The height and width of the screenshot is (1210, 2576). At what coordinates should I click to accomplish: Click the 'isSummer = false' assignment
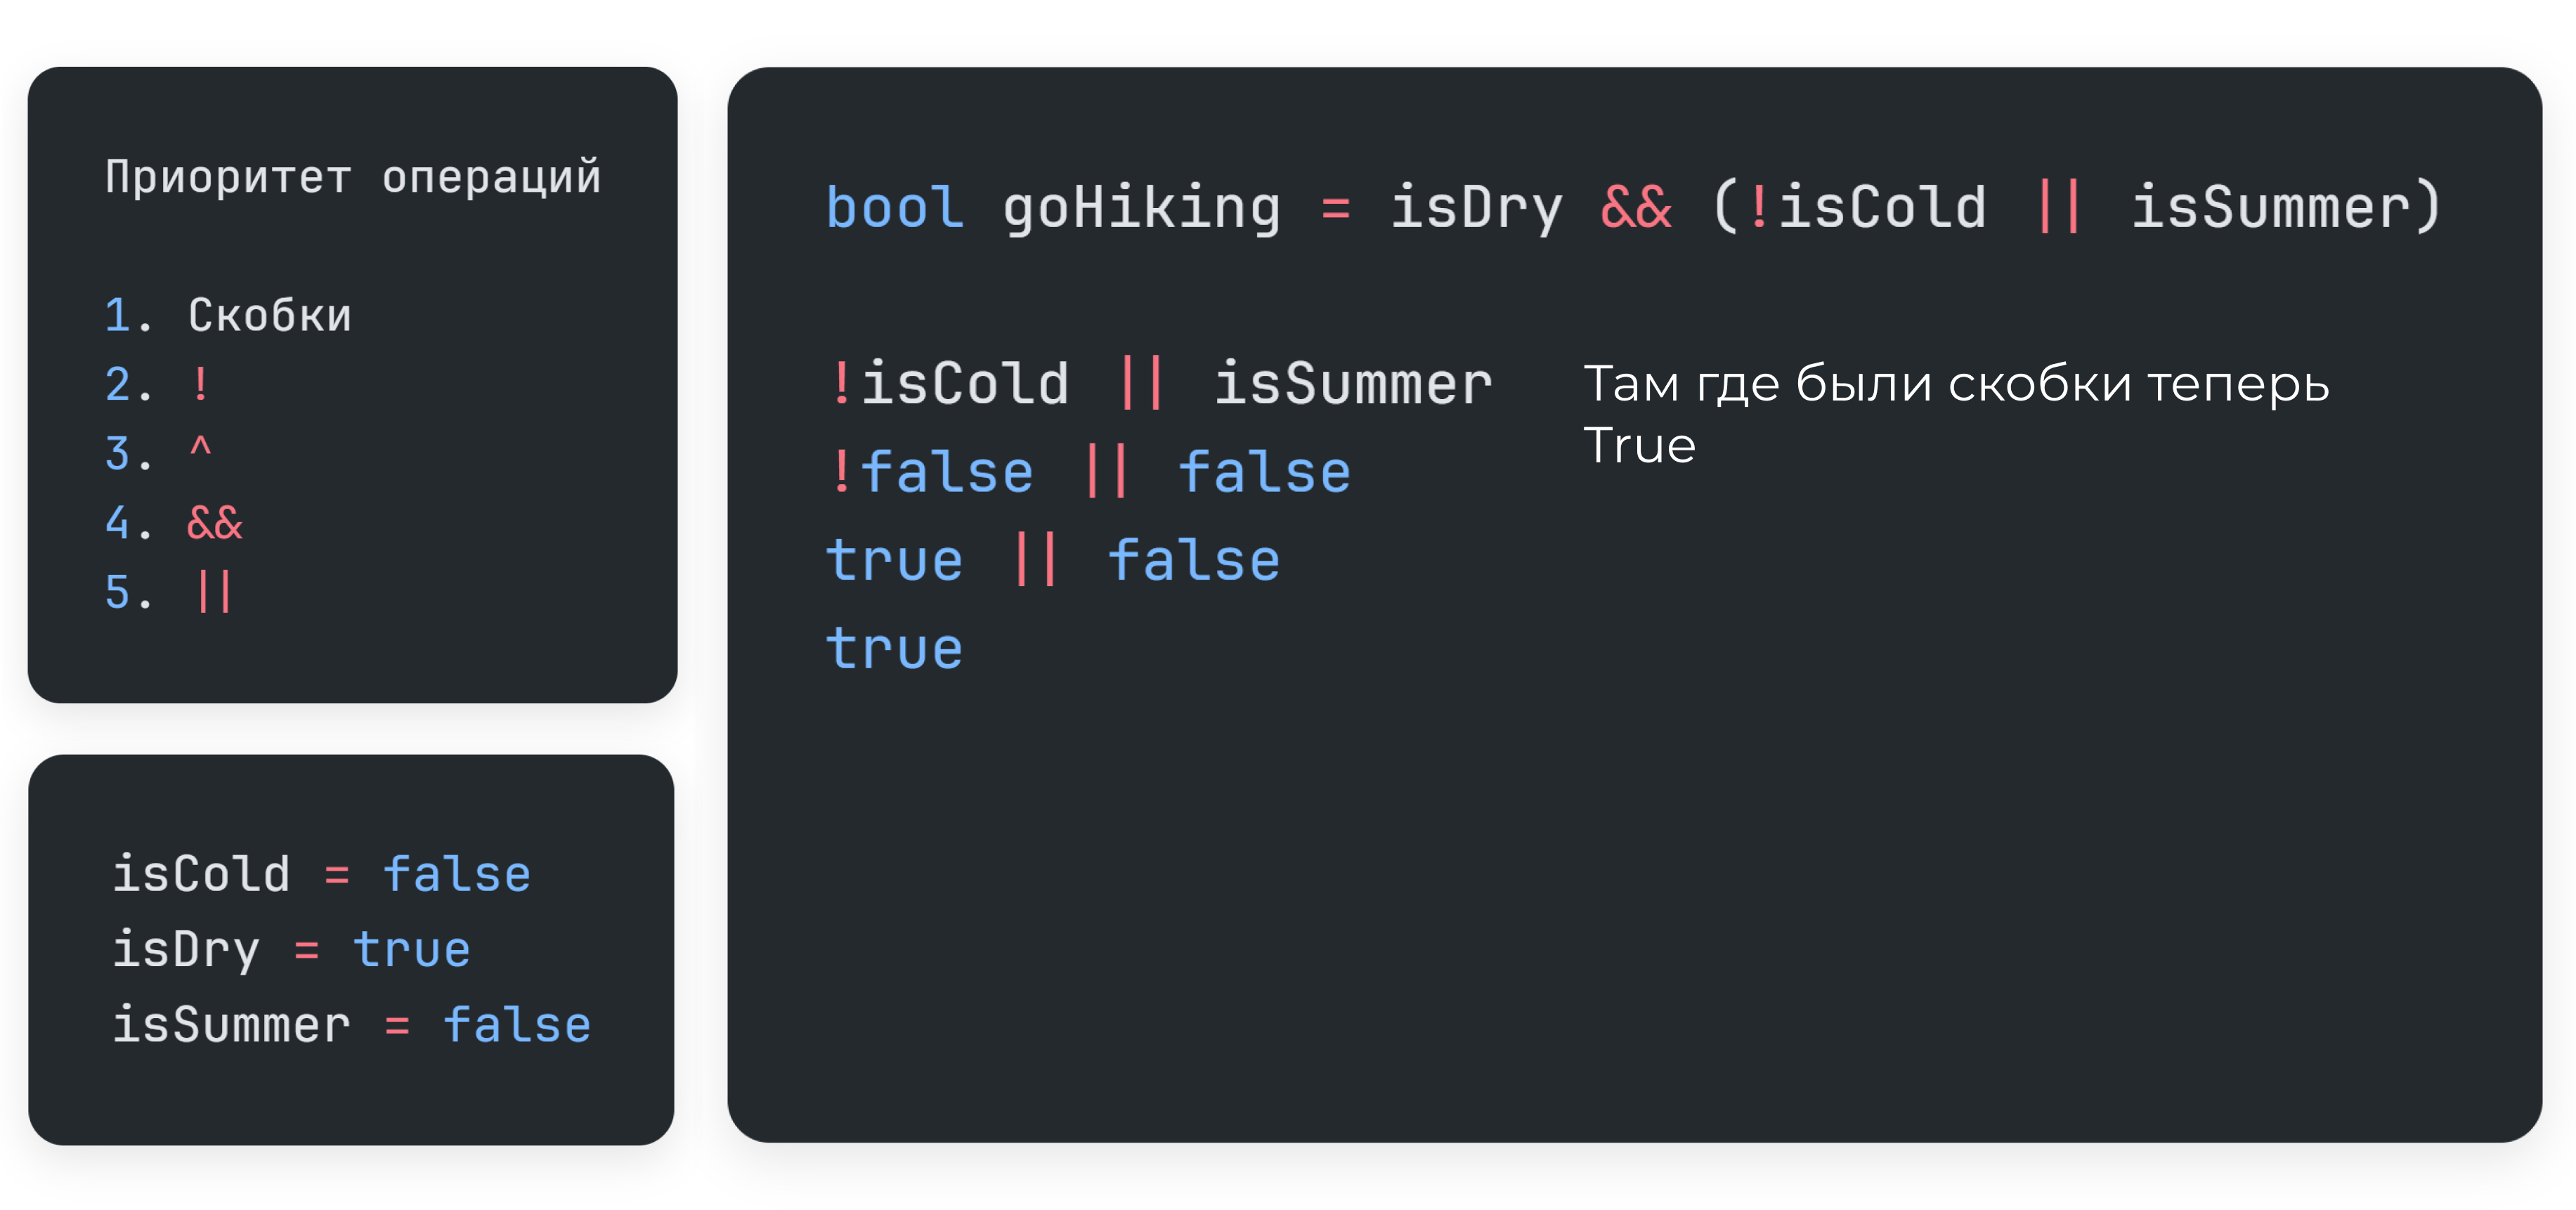point(352,1025)
